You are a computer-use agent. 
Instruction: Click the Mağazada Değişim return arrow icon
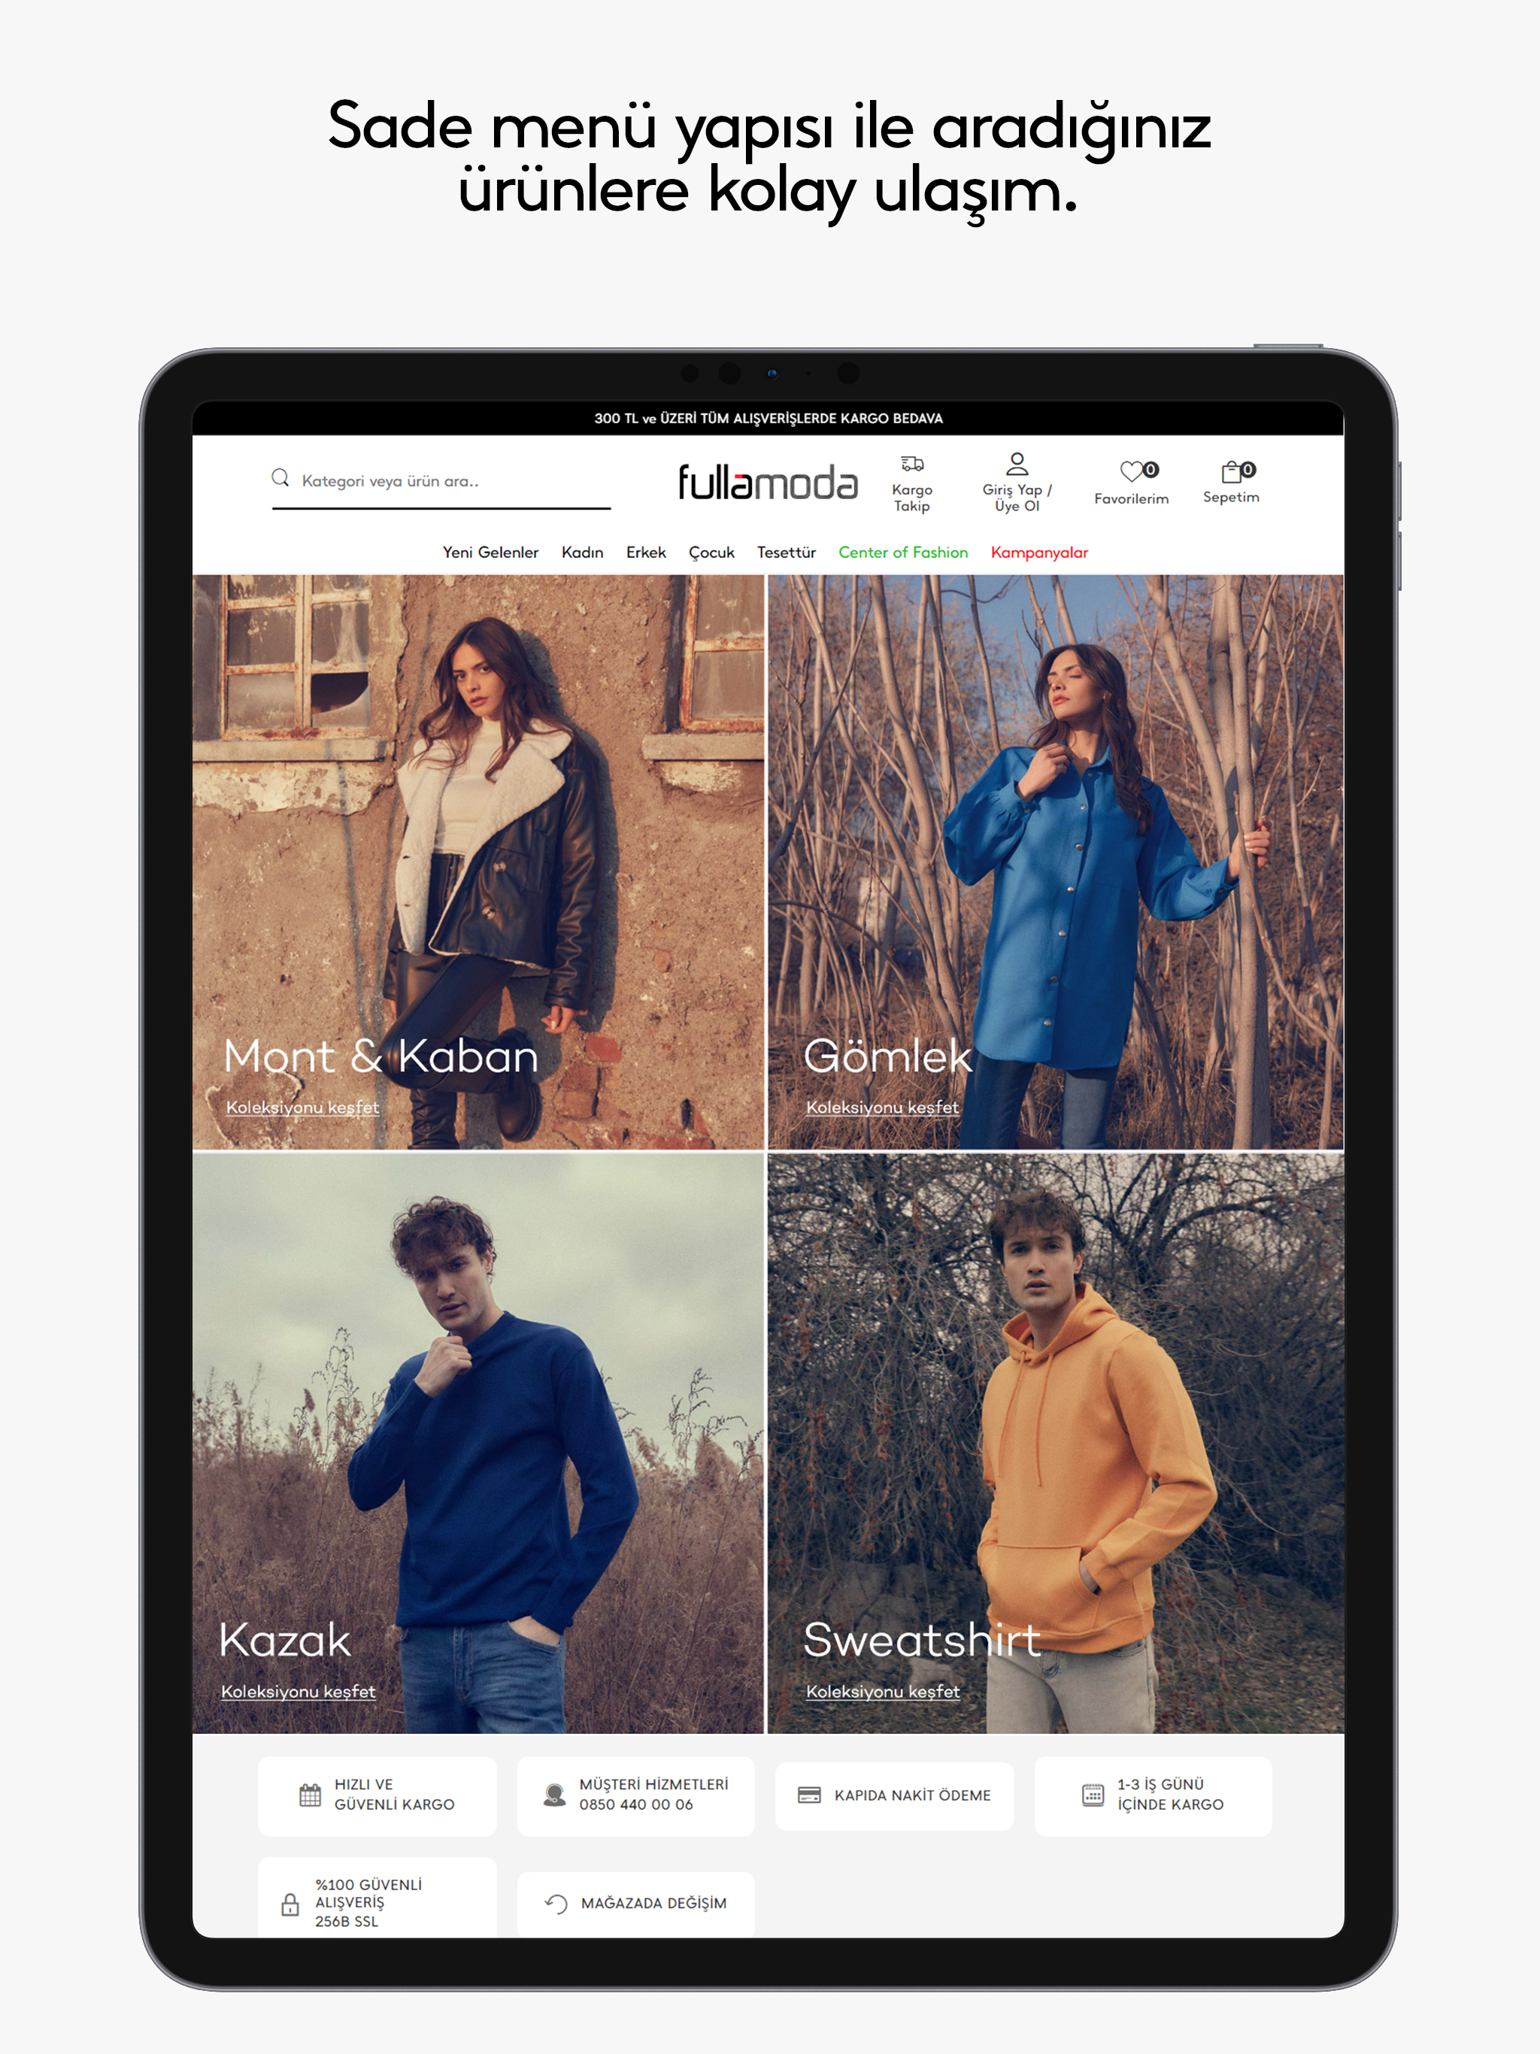(556, 1904)
